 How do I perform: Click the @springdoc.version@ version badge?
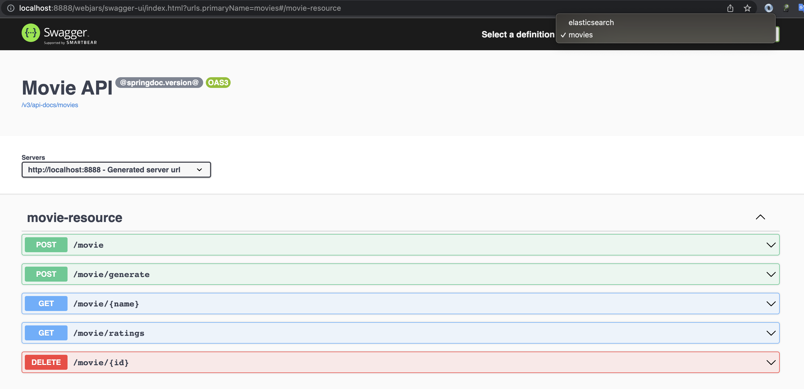coord(159,83)
